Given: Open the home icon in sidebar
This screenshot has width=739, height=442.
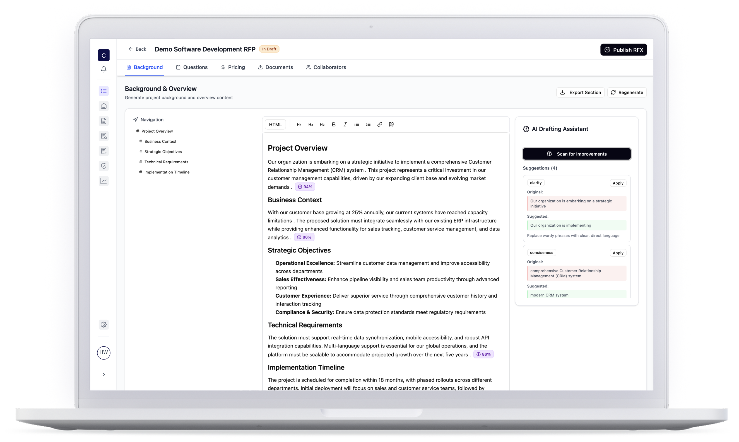Looking at the screenshot, I should pyautogui.click(x=103, y=106).
